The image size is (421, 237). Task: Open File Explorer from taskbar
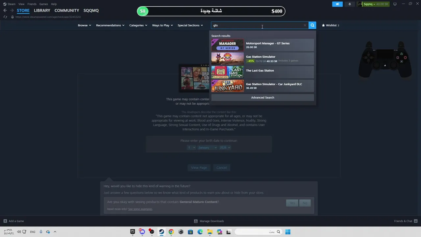tap(210, 232)
